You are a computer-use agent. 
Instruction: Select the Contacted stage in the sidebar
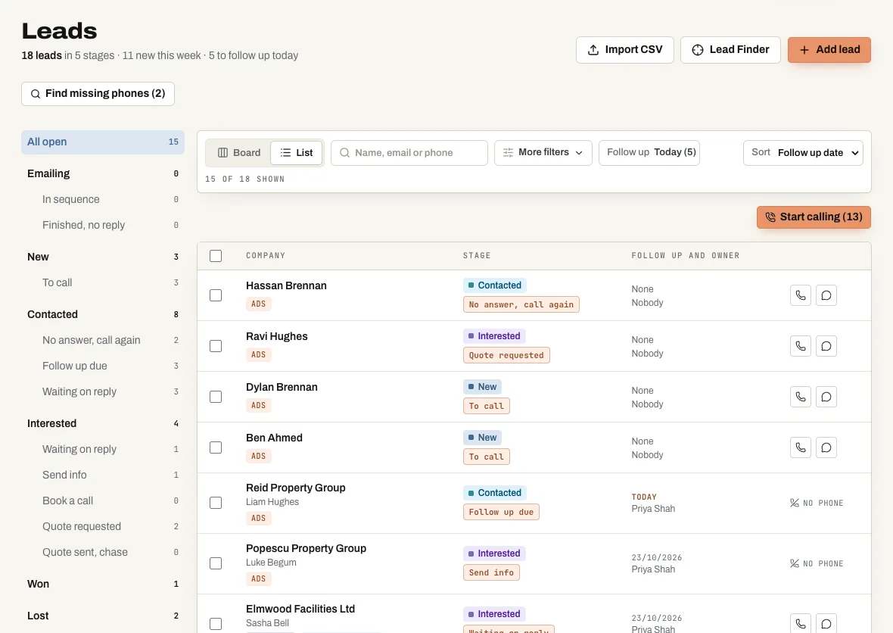(102, 314)
